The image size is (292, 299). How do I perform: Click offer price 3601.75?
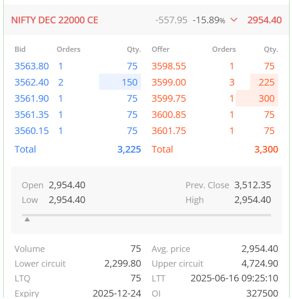pos(169,131)
